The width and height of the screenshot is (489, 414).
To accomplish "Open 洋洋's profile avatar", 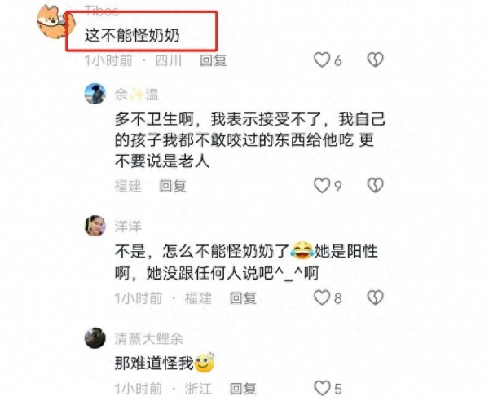I will coord(95,226).
